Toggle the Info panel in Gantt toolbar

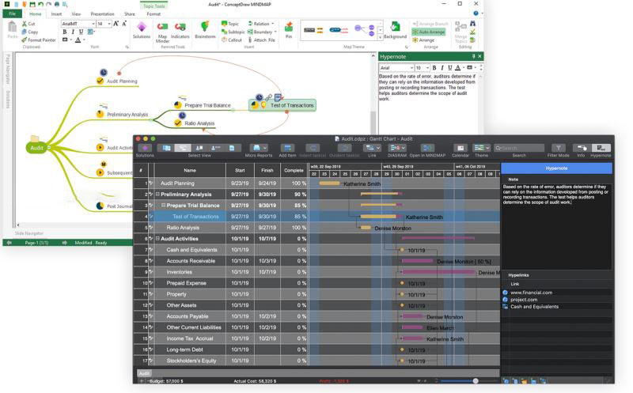coord(582,148)
